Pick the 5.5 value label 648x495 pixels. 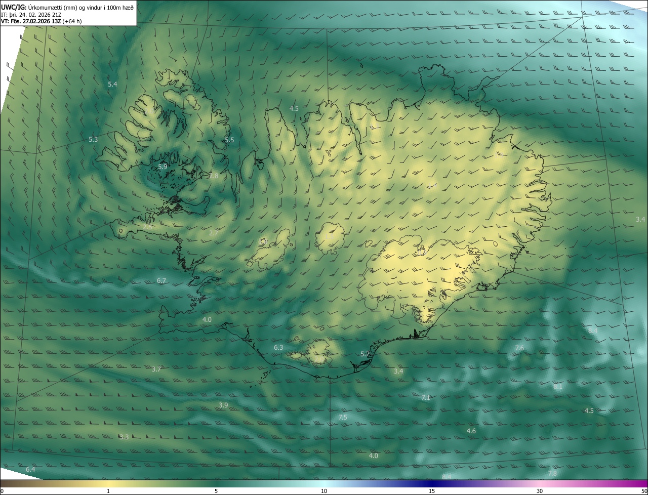point(229,140)
